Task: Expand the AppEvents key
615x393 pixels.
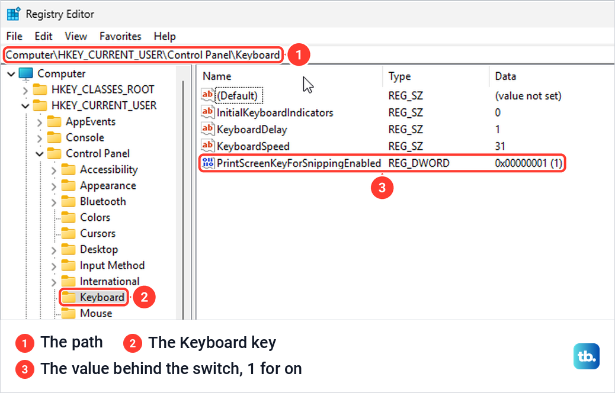Action: click(x=40, y=123)
